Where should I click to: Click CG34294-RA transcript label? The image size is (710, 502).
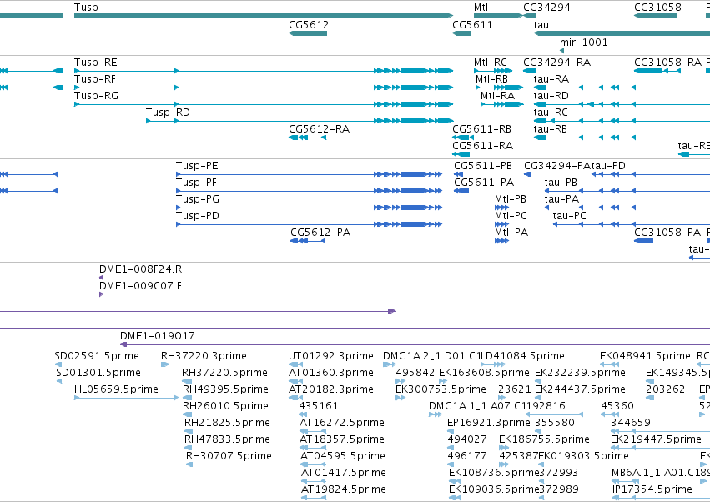[557, 63]
